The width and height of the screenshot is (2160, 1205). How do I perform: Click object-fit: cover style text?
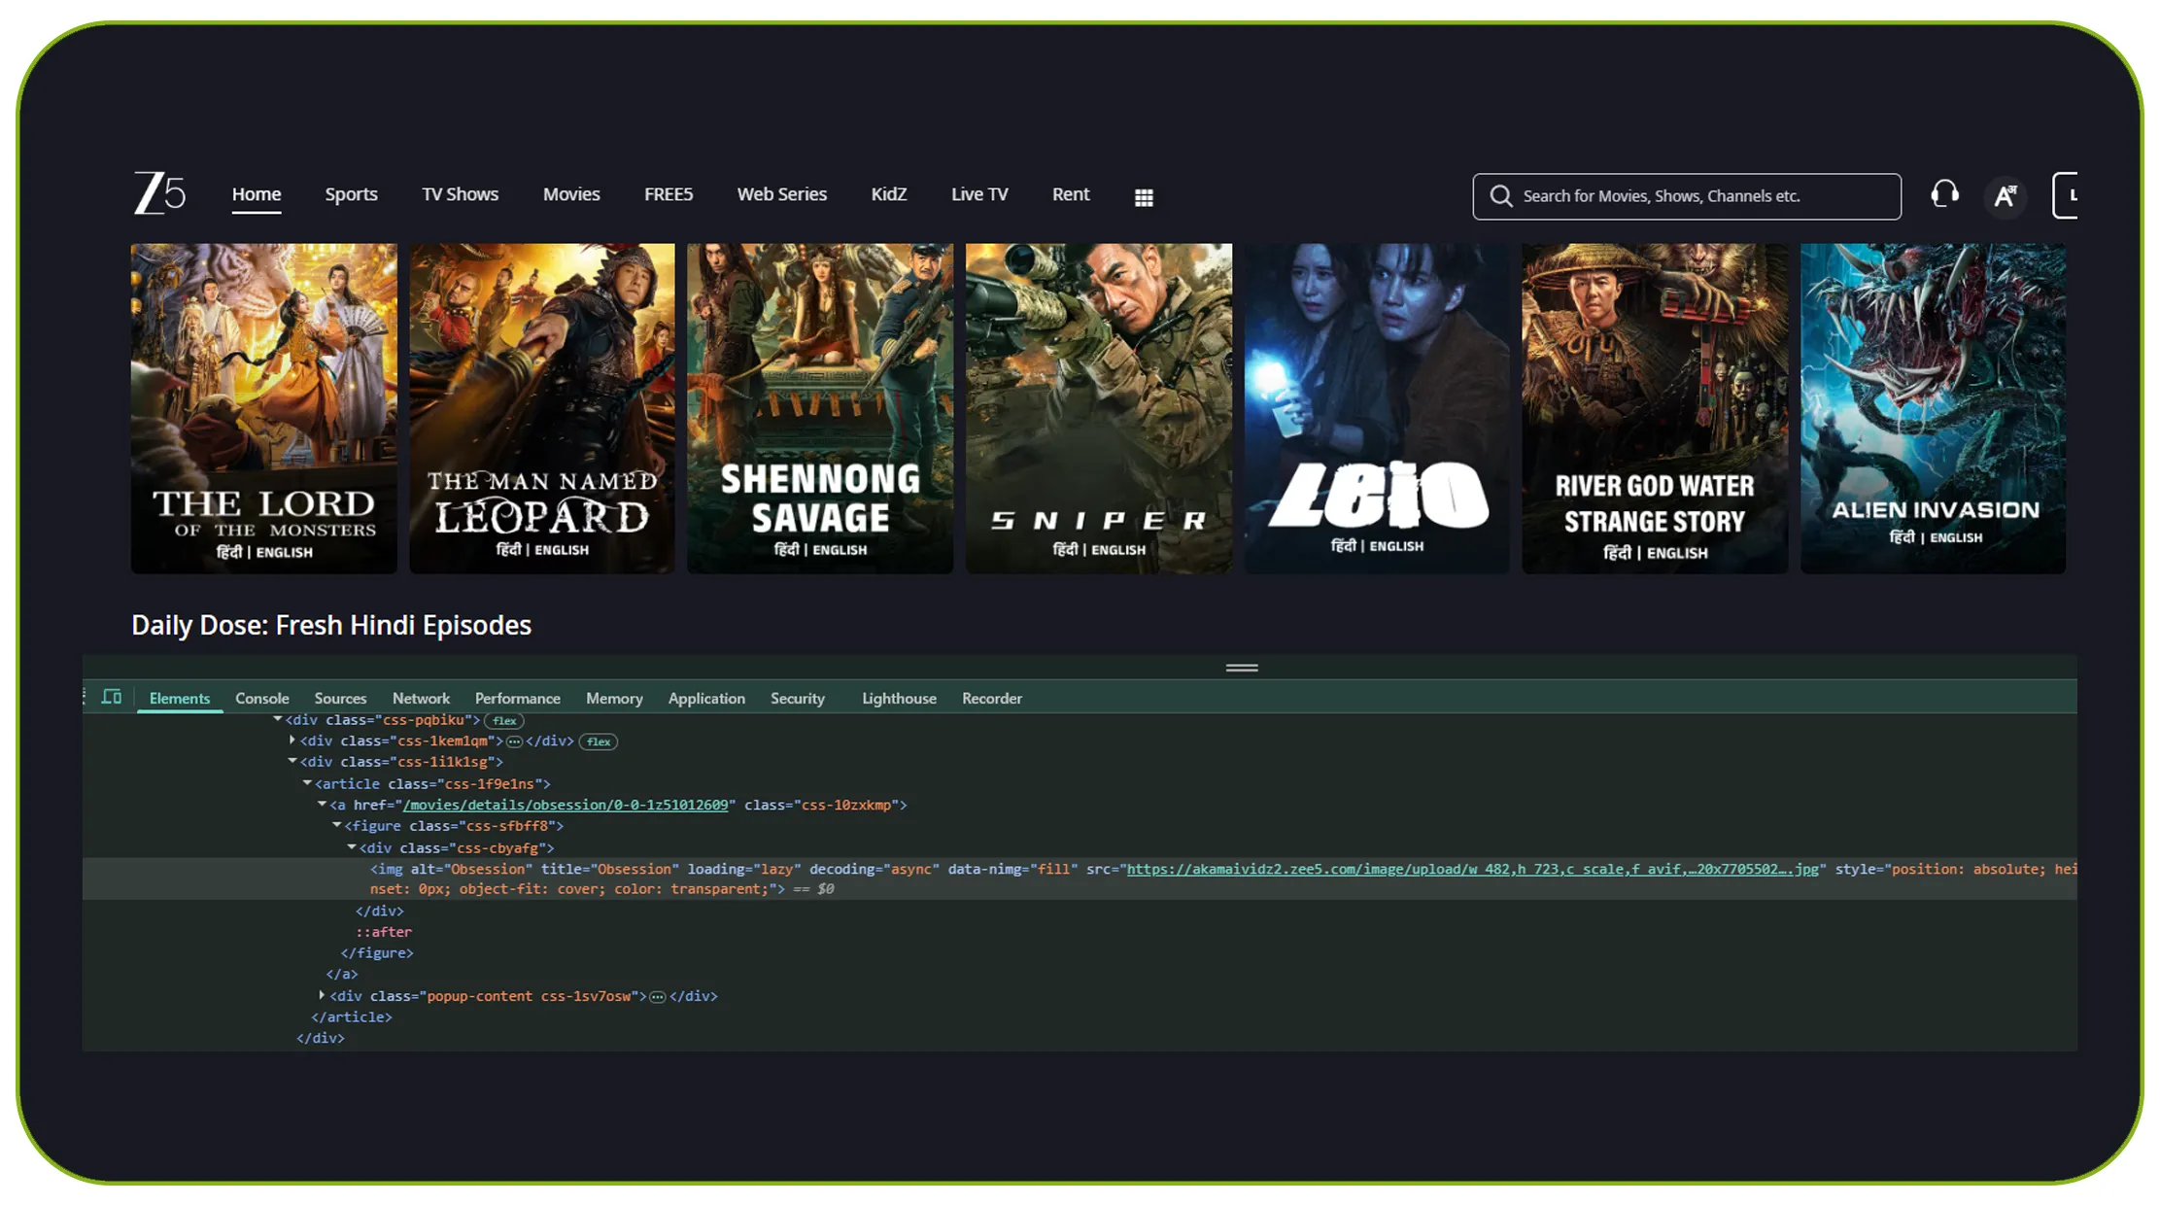pyautogui.click(x=532, y=889)
